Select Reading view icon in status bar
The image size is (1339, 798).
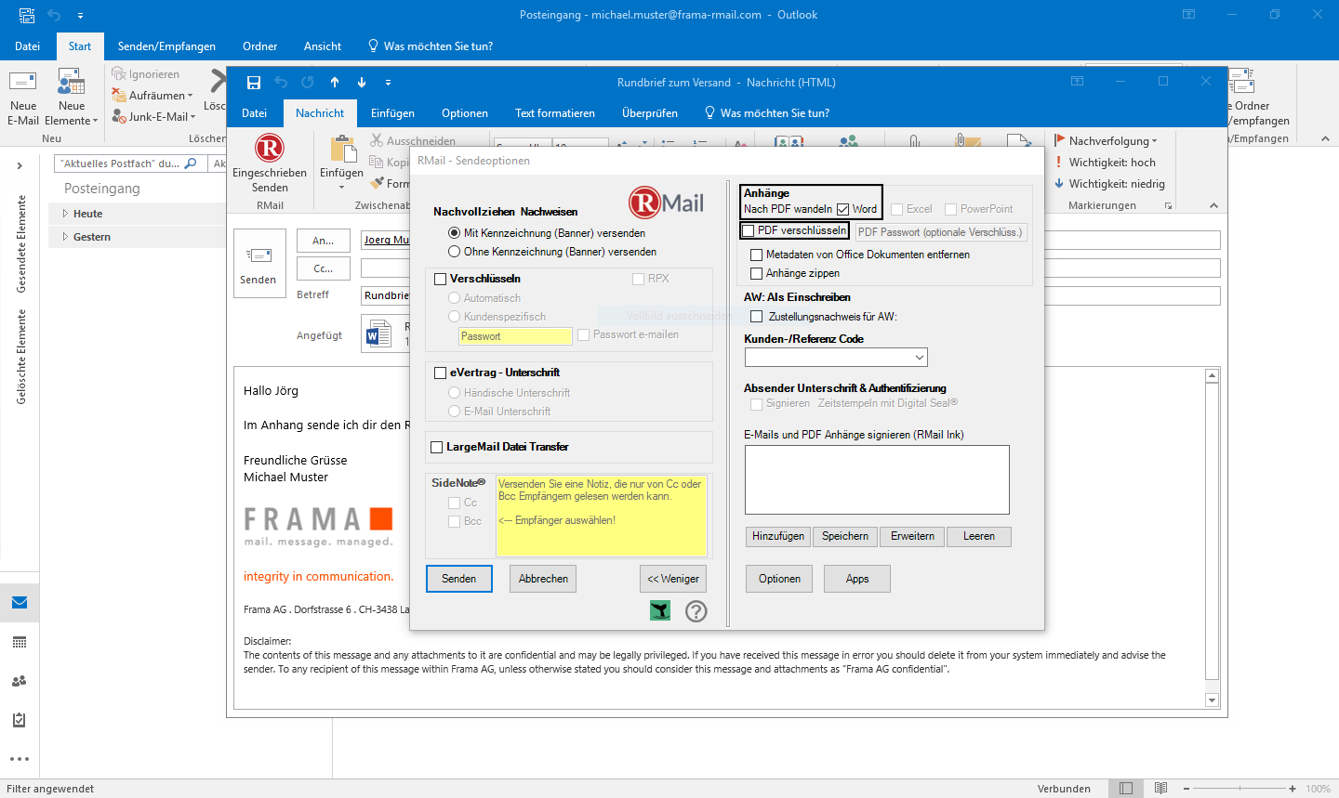[x=1160, y=789]
